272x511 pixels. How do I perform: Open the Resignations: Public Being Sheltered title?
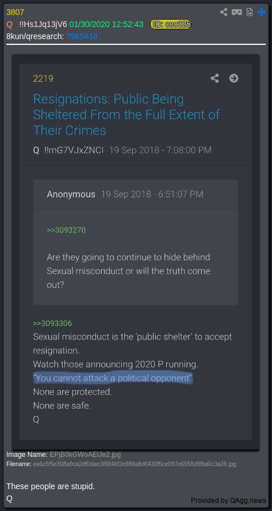point(127,115)
